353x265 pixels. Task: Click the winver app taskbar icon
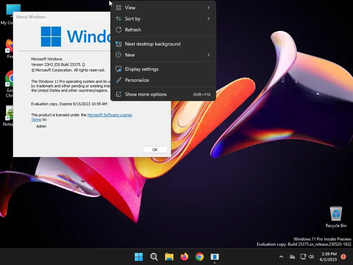[215, 257]
